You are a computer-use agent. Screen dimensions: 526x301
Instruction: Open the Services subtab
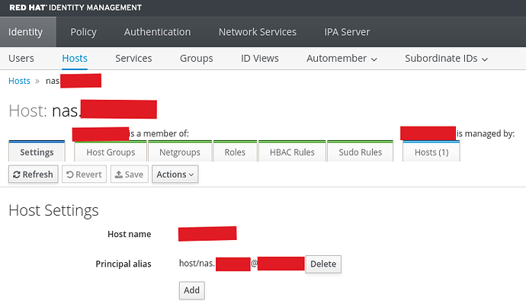133,59
